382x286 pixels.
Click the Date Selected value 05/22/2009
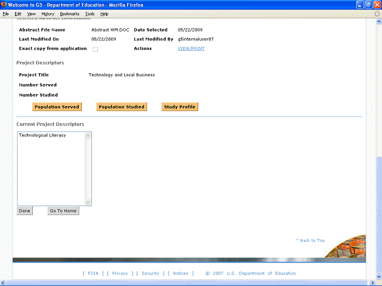[x=190, y=30]
